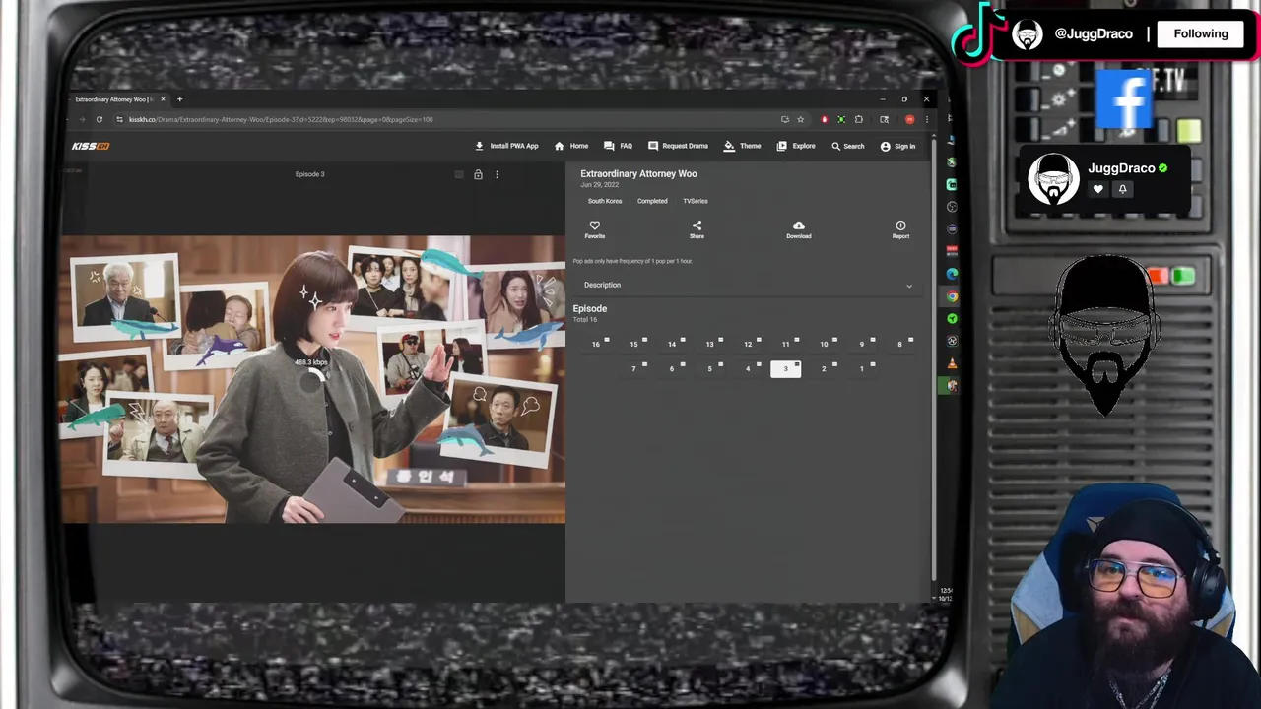The width and height of the screenshot is (1261, 709).
Task: Click the Report exclamation icon
Action: click(x=900, y=226)
